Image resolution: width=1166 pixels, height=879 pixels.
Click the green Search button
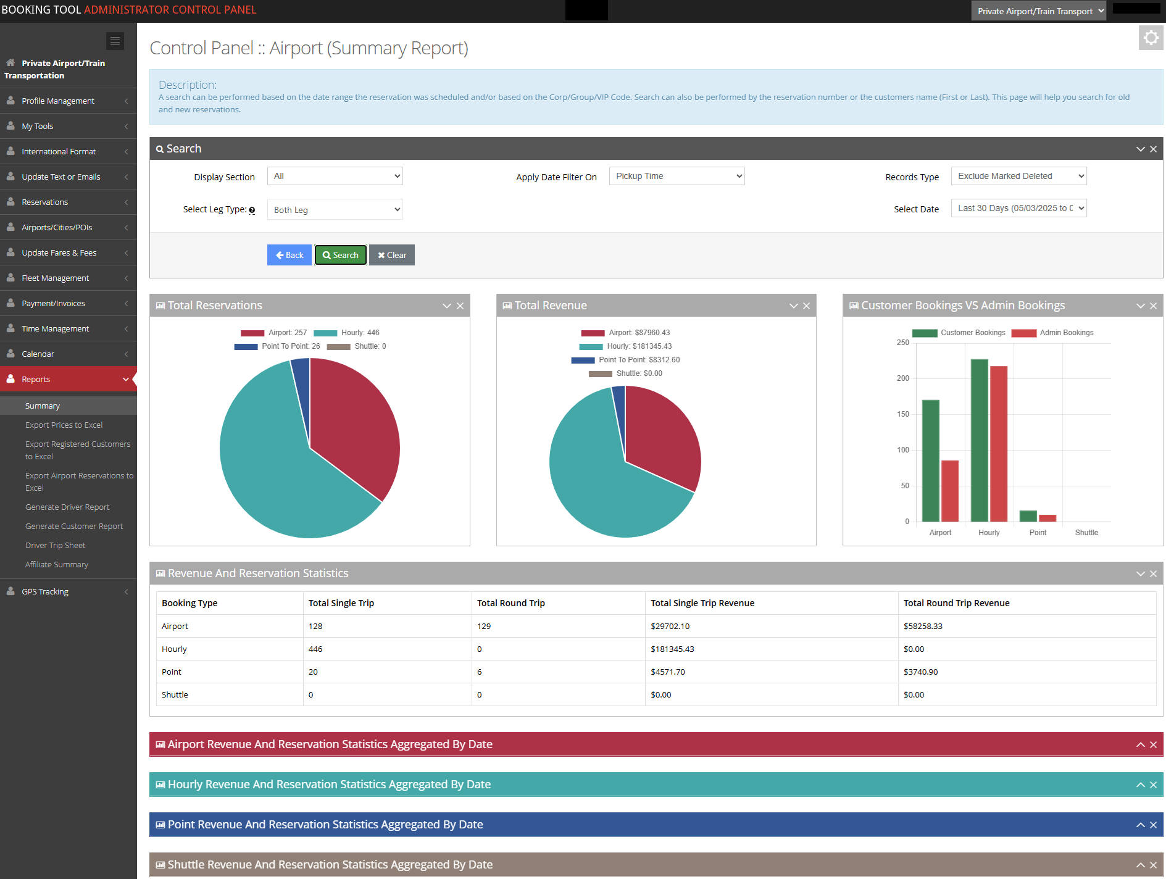(x=340, y=254)
